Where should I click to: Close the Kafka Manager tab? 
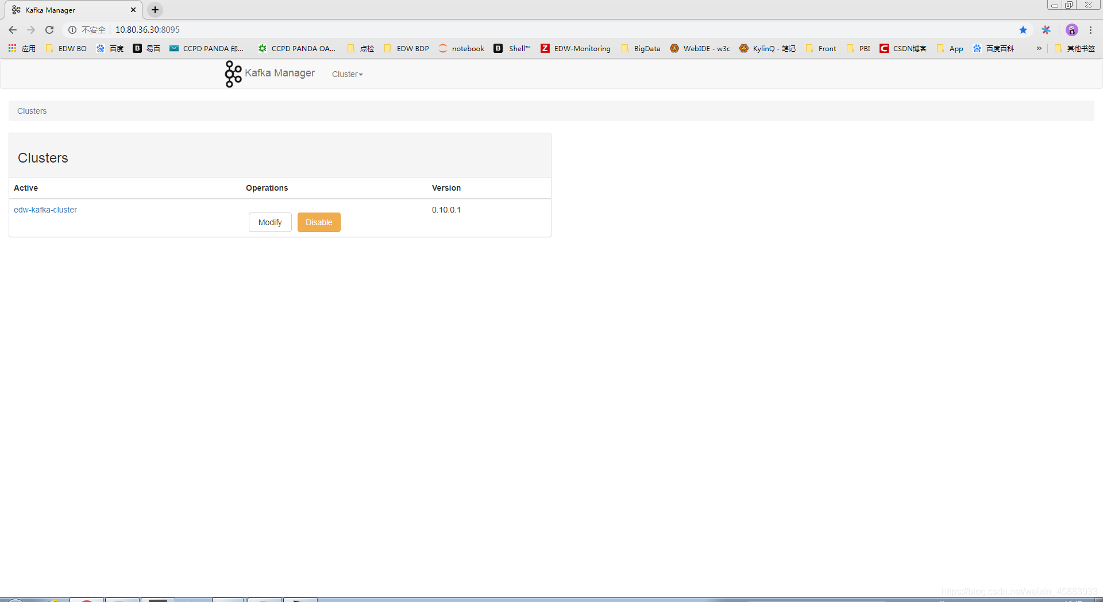tap(133, 10)
